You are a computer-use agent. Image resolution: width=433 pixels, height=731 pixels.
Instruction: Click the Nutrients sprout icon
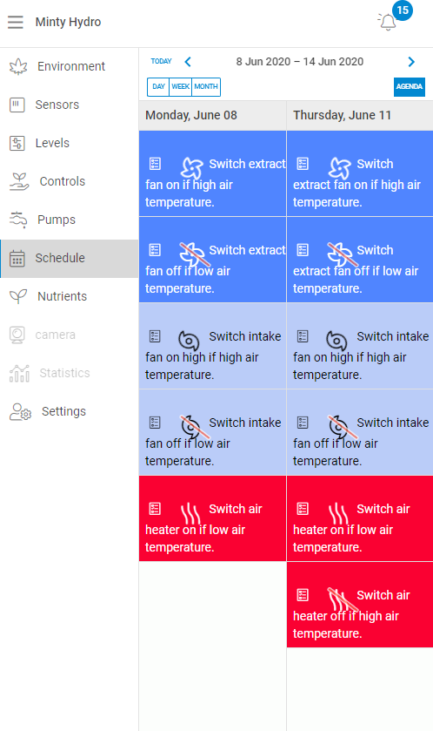tap(18, 296)
